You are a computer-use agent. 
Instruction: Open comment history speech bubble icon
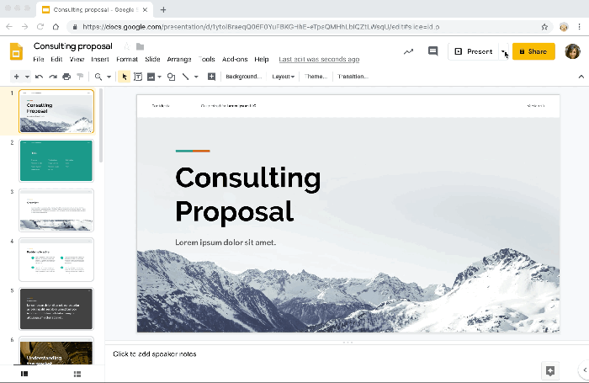(433, 51)
